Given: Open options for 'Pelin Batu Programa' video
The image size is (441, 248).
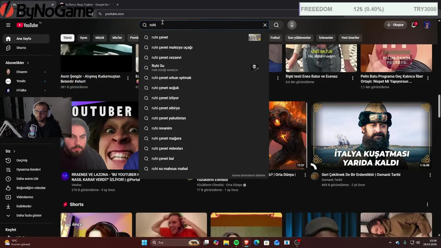Looking at the screenshot, I should pyautogui.click(x=428, y=78).
